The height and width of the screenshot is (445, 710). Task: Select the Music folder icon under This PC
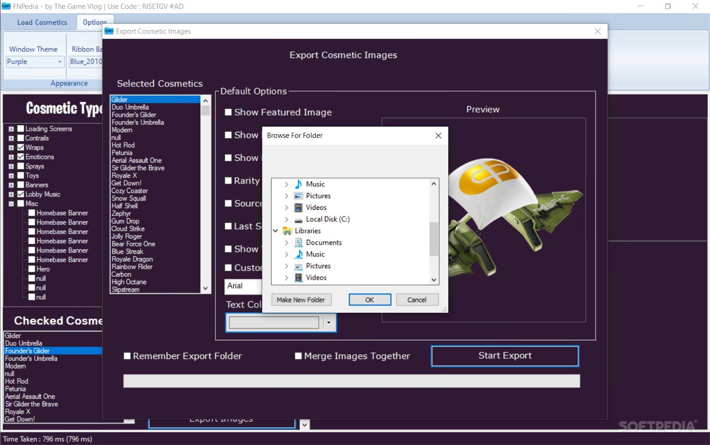click(298, 184)
